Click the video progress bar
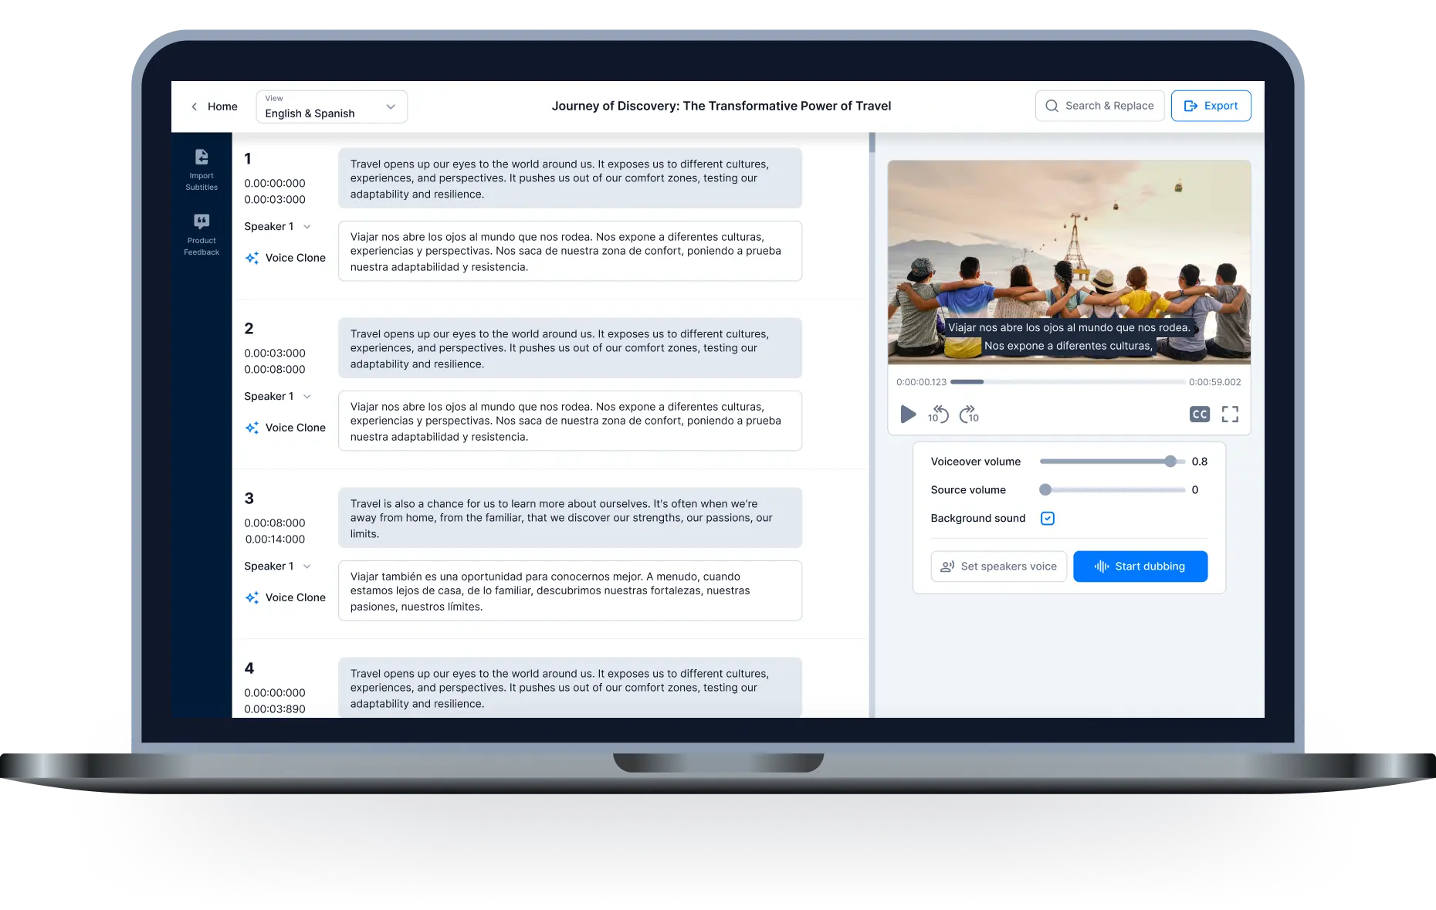 [1067, 382]
